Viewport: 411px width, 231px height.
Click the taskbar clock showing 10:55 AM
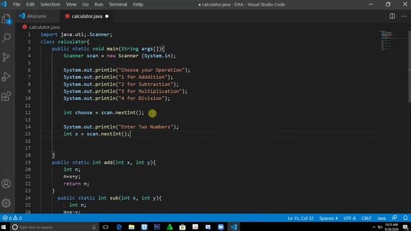click(x=391, y=227)
